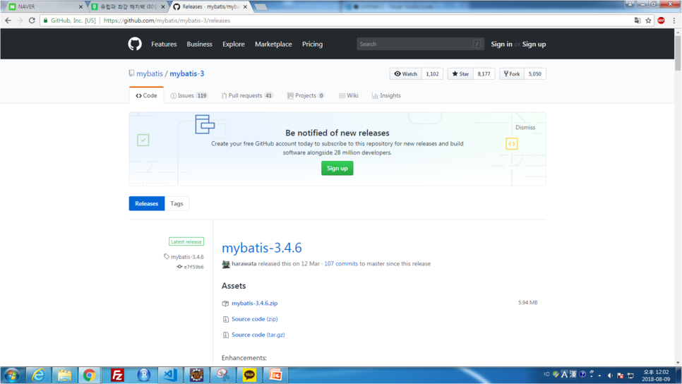
Task: Open the Projects tab
Action: point(306,95)
